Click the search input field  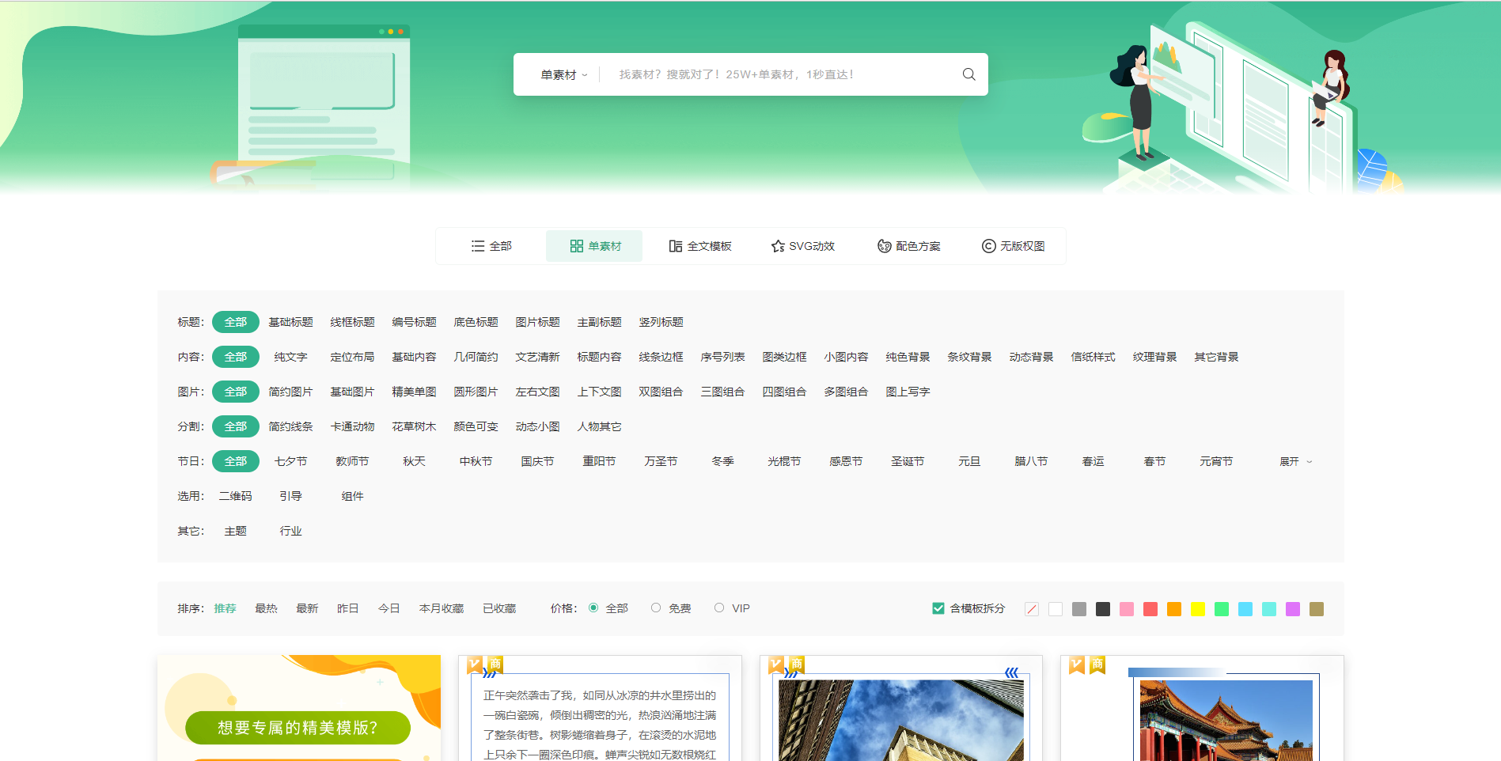775,74
